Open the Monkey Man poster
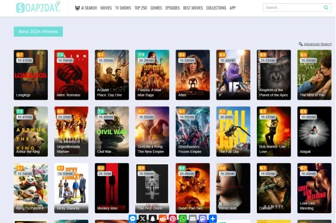 112,188
